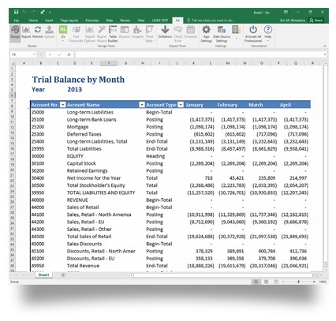Open the Account Type filter dropdown

pyautogui.click(x=181, y=105)
